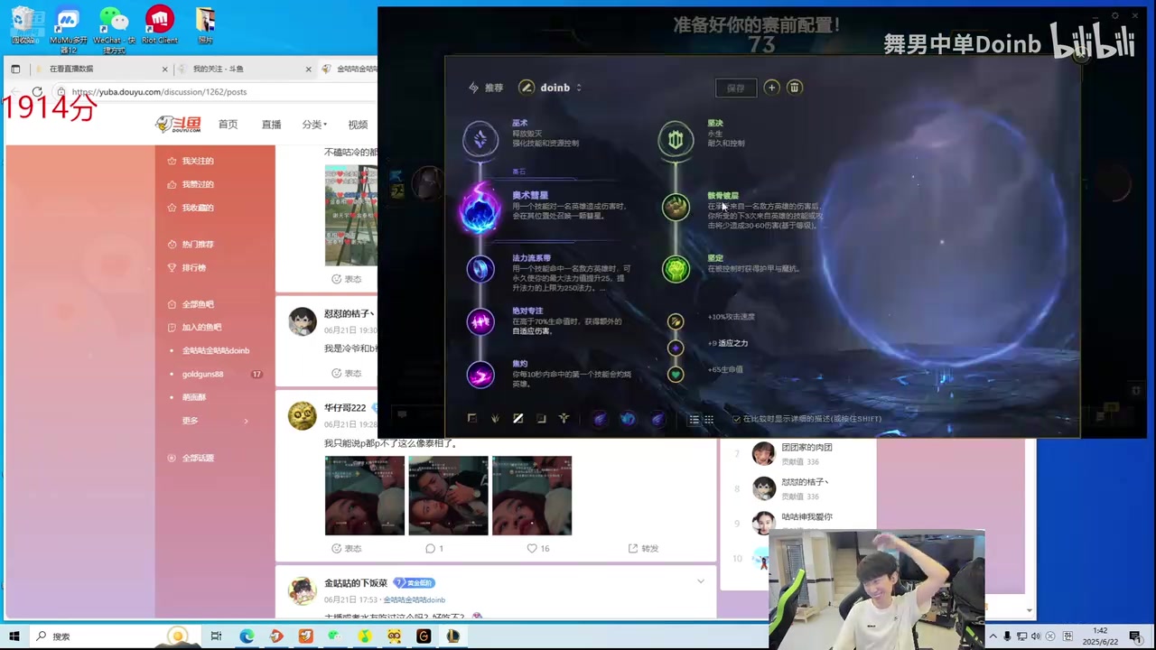The height and width of the screenshot is (650, 1156).
Task: Switch rune display to list view
Action: [694, 420]
